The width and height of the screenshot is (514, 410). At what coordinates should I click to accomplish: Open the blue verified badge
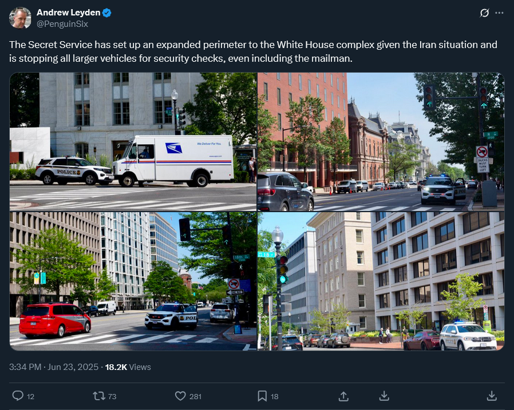(107, 13)
